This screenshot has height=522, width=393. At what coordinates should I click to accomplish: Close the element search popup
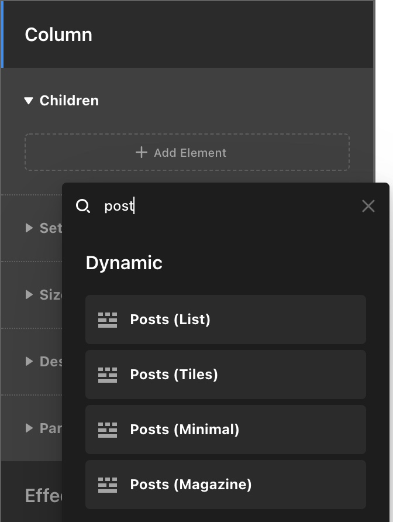[368, 206]
